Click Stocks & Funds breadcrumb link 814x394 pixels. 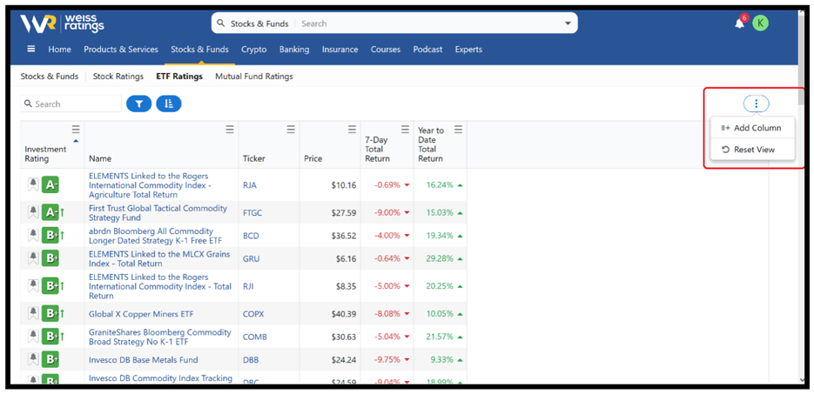50,77
